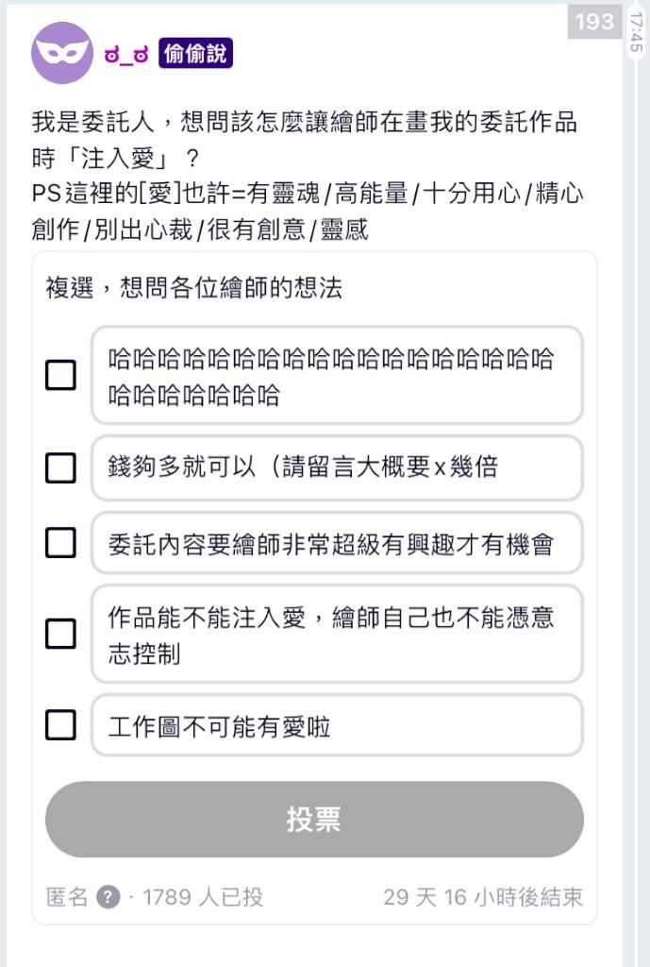
Task: Open the purple masked avatar profile
Action: coord(62,53)
